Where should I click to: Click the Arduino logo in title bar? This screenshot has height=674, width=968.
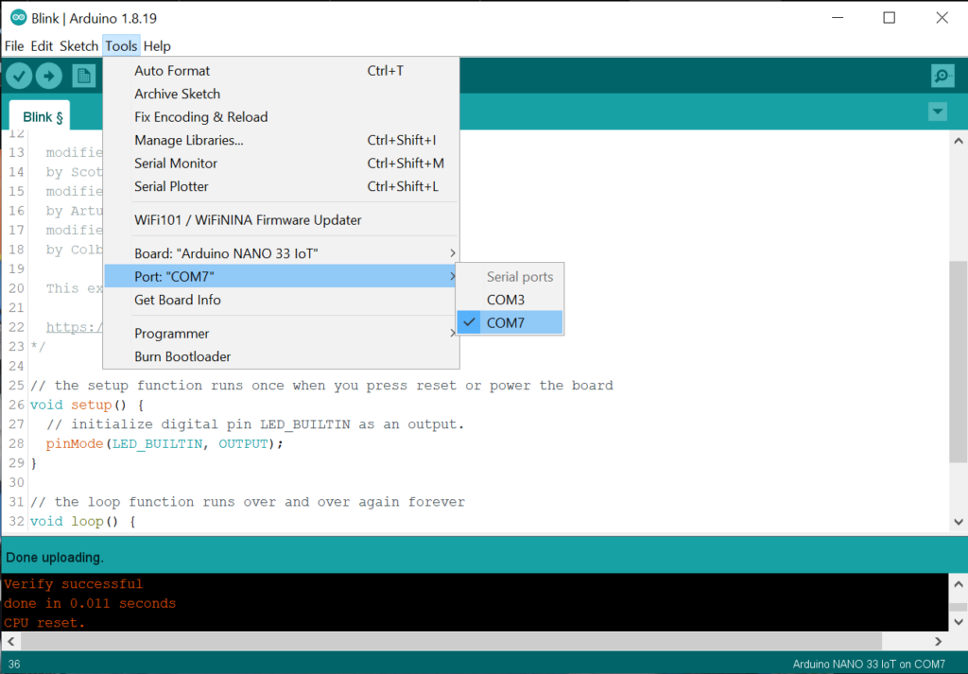(x=18, y=18)
